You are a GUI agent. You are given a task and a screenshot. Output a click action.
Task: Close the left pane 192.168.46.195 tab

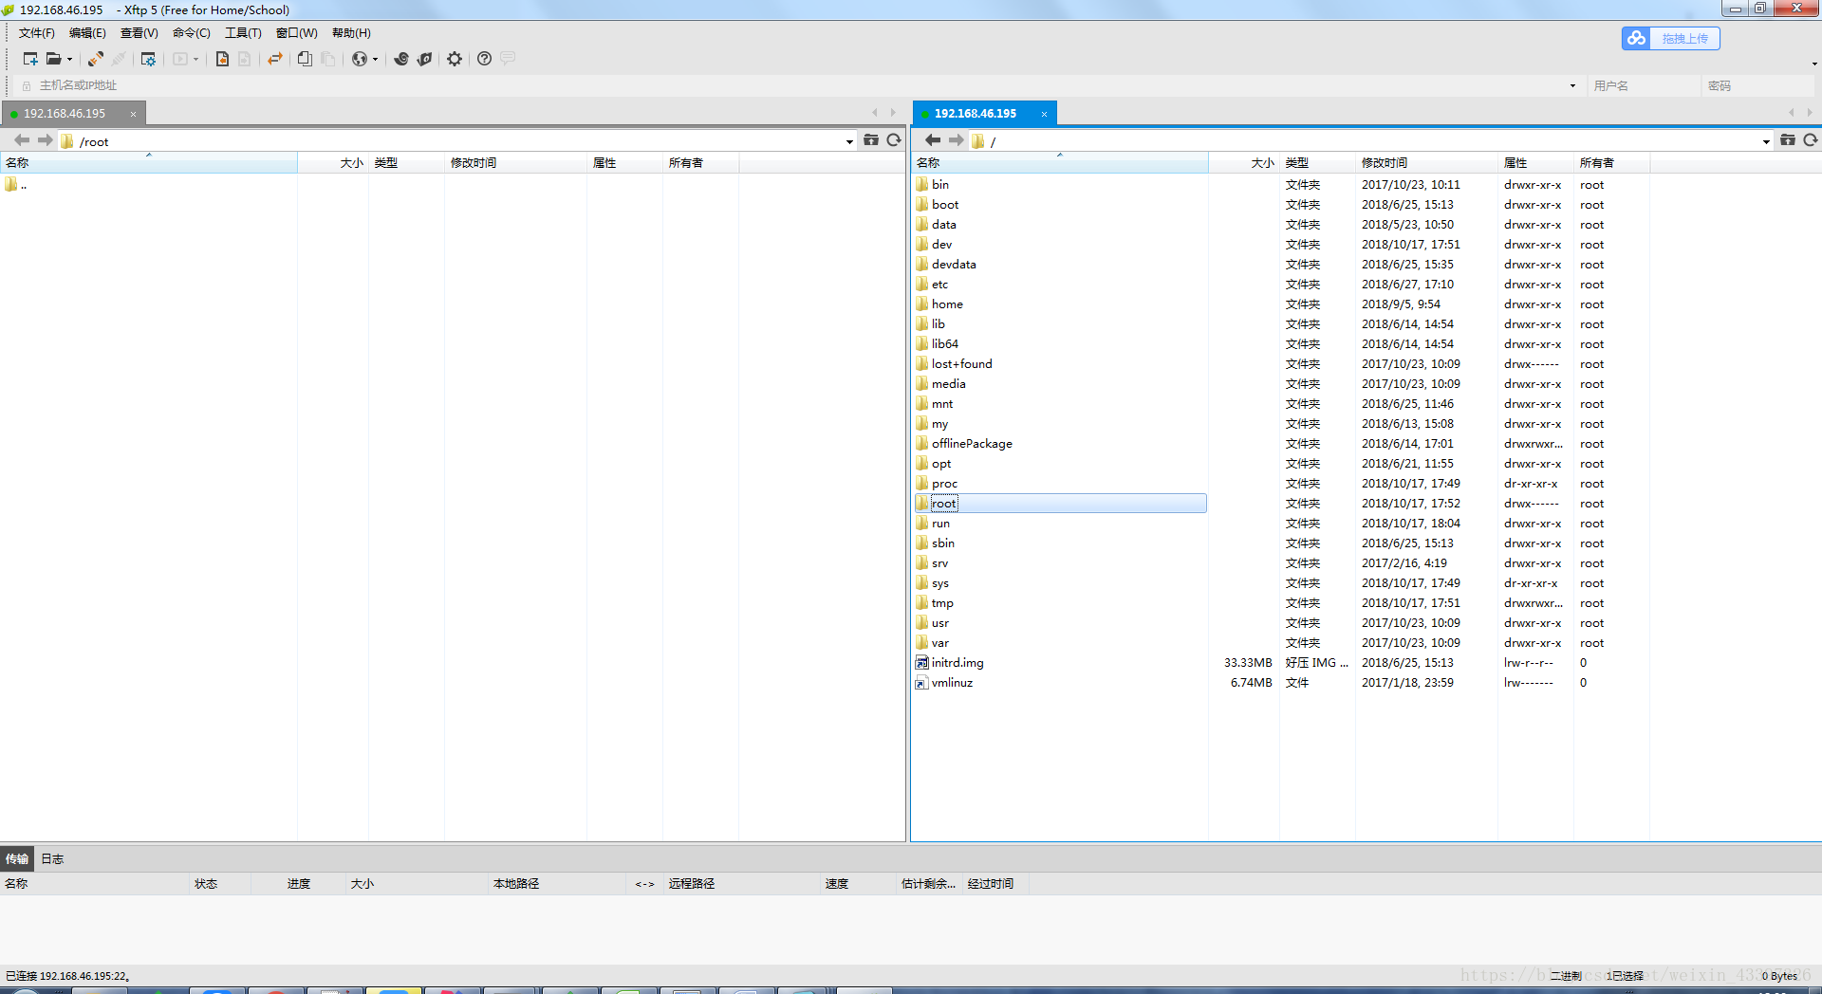tap(133, 114)
